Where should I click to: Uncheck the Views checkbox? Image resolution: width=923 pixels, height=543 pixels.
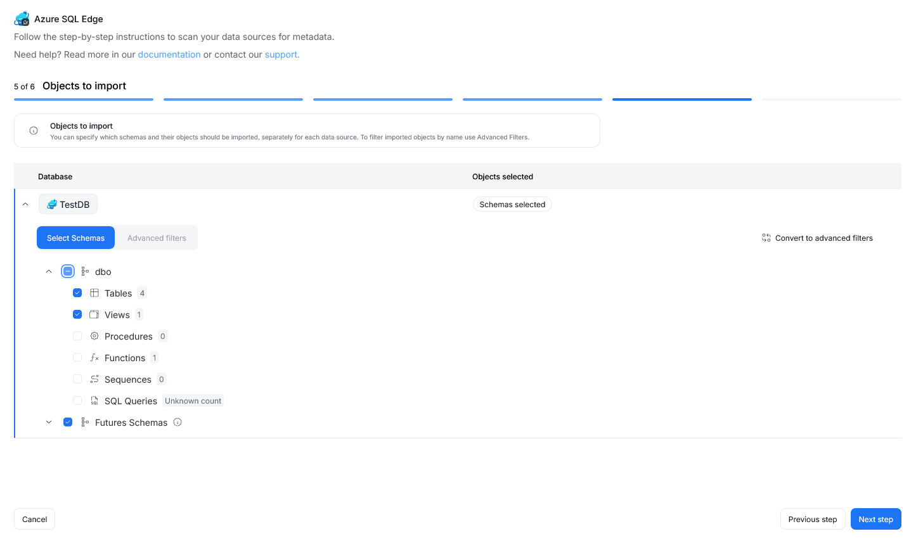pos(77,314)
